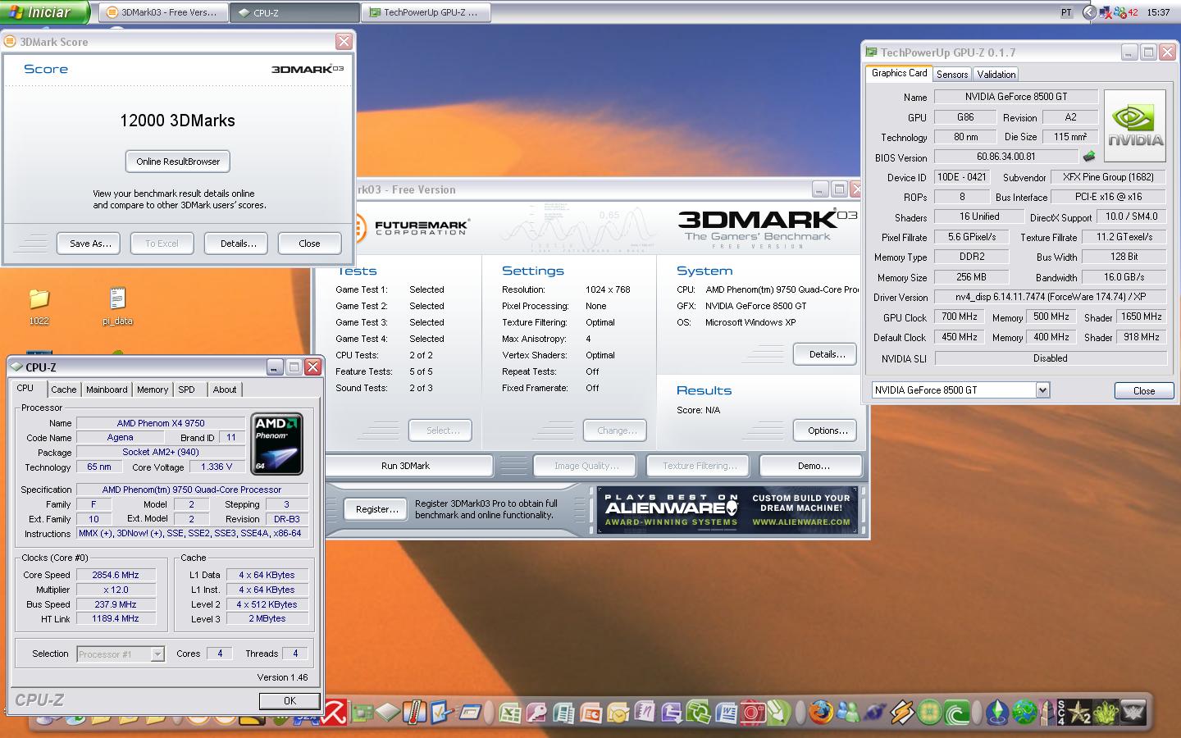Open the red camera icon in dock

[x=752, y=713]
